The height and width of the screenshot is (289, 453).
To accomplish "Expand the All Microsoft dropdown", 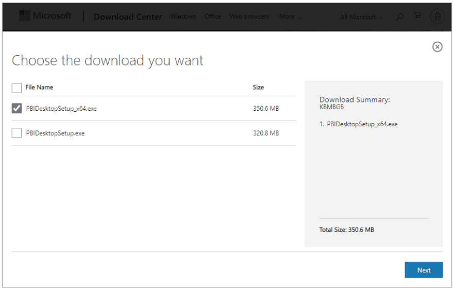I will pyautogui.click(x=361, y=17).
